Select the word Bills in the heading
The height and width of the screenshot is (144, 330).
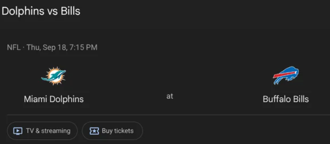click(71, 11)
